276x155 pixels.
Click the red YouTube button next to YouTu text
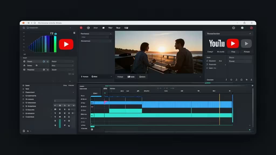[x=233, y=43]
